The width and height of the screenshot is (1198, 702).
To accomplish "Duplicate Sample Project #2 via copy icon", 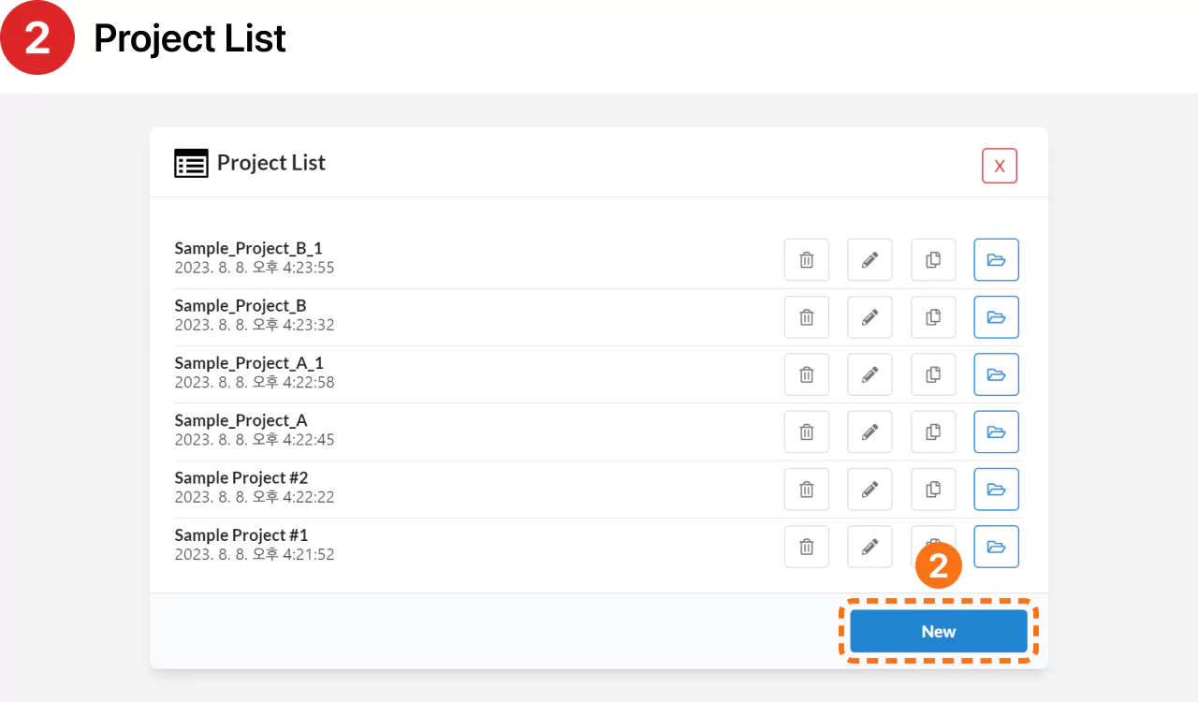I will pyautogui.click(x=933, y=489).
